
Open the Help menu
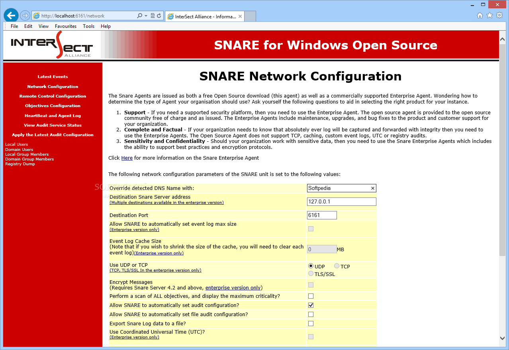click(x=106, y=26)
